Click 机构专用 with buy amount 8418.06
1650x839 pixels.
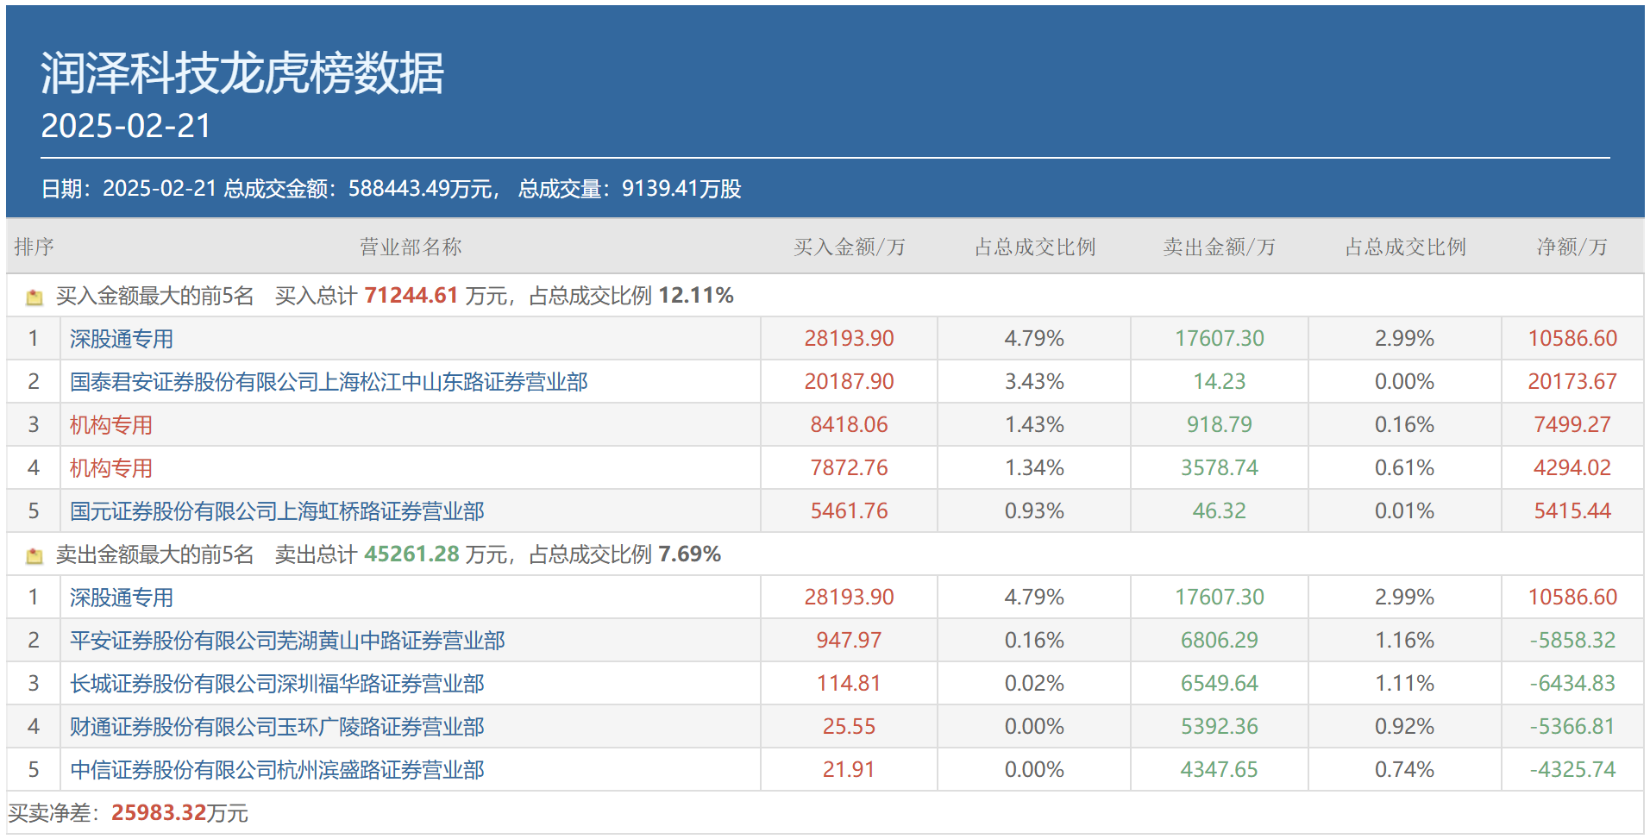(111, 425)
